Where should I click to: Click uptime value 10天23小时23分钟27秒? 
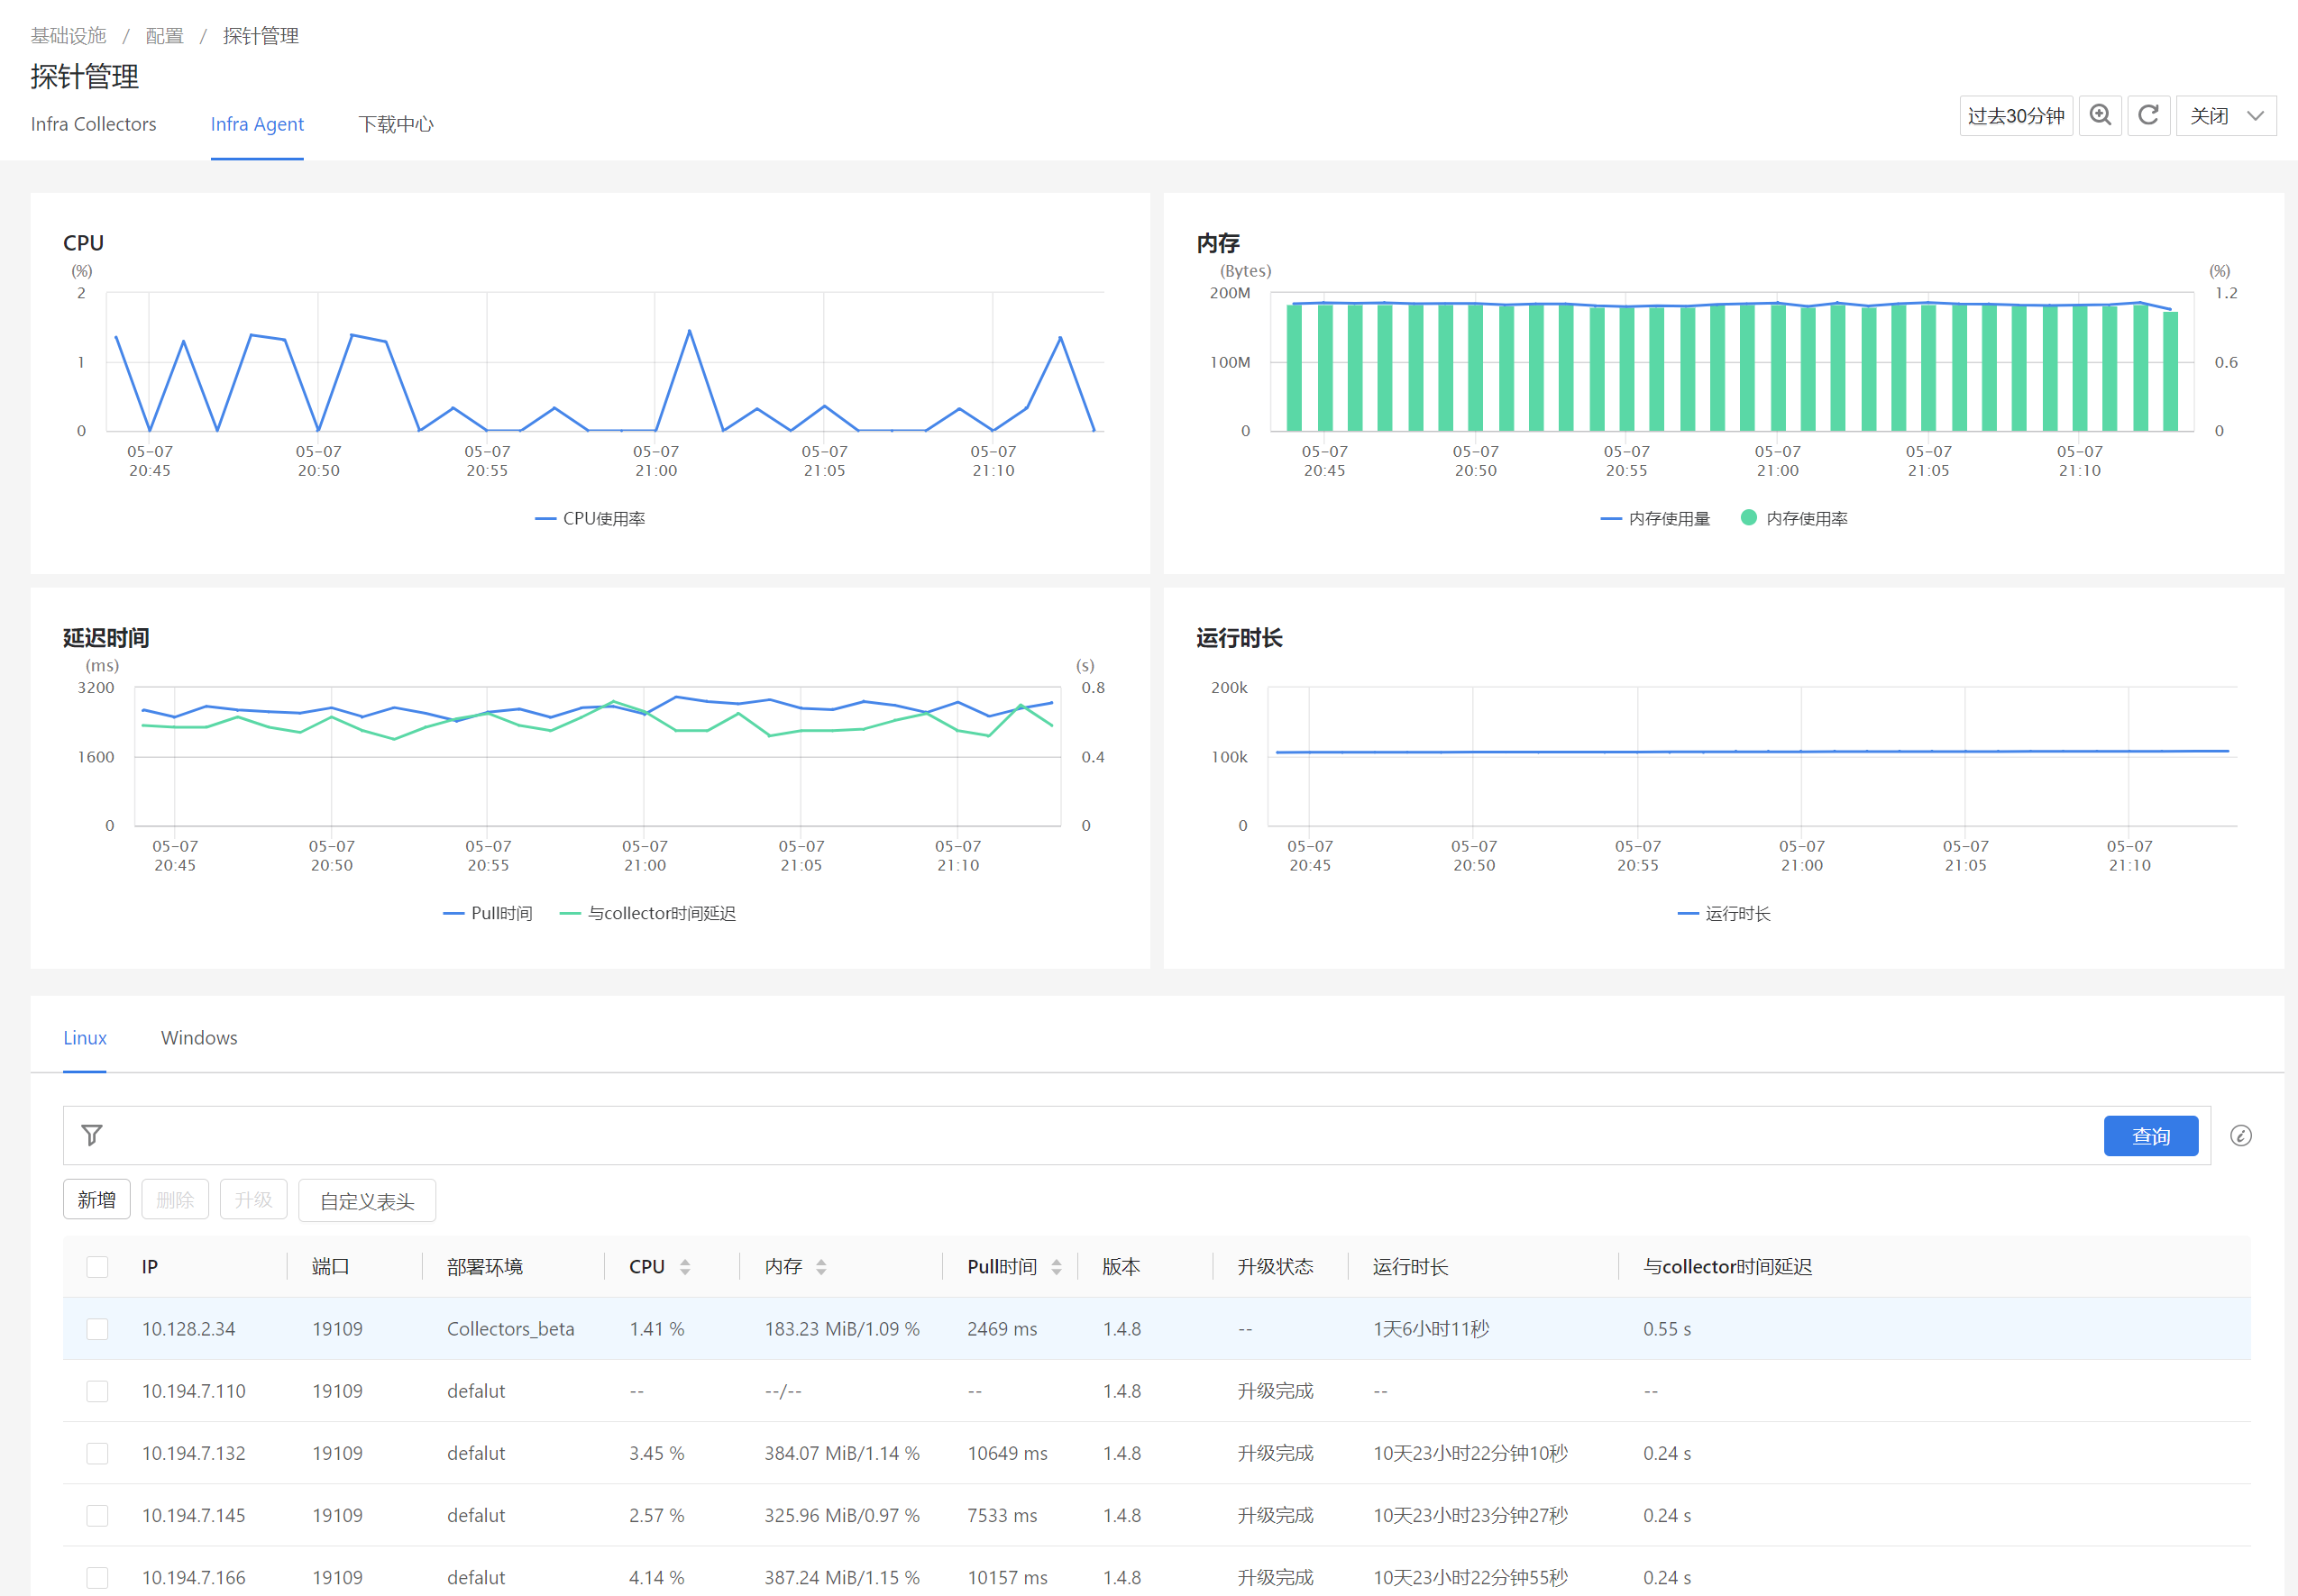1469,1515
